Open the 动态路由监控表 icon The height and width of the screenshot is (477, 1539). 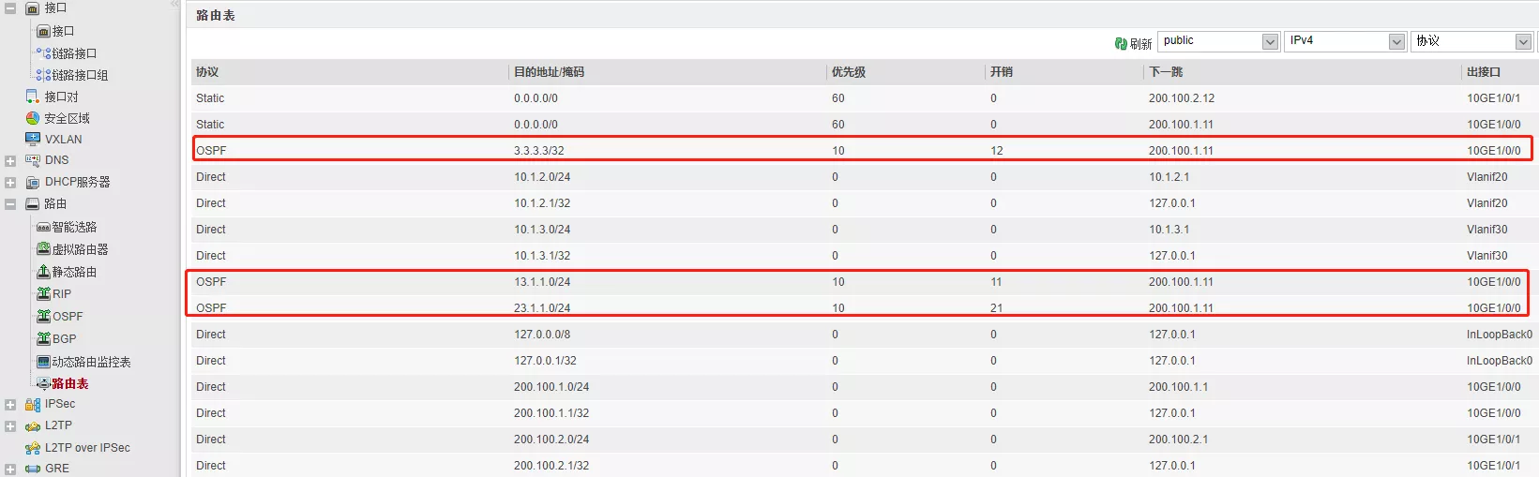point(43,362)
